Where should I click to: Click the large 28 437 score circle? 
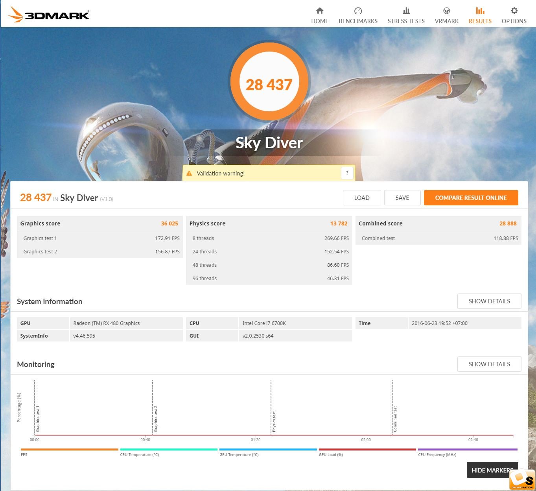coord(269,82)
